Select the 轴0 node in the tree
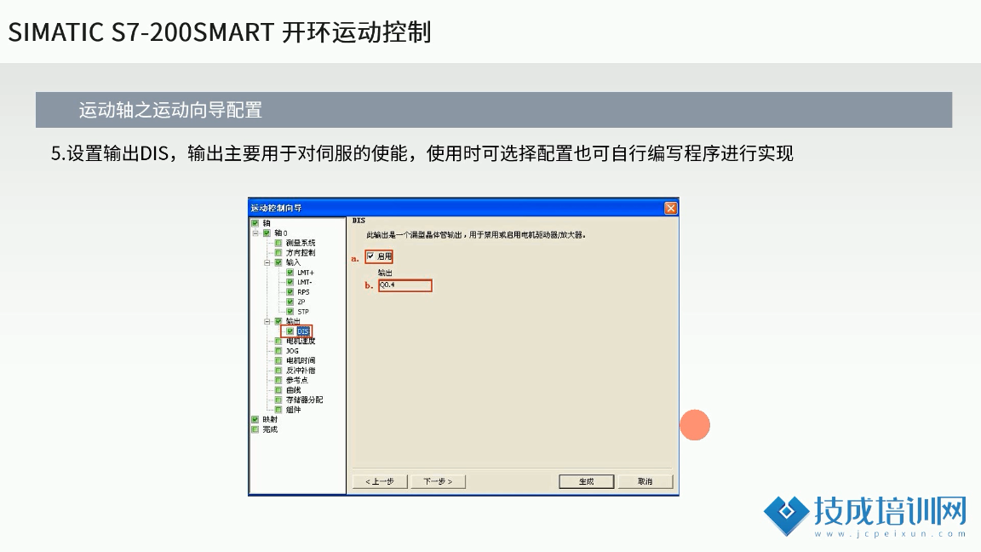Image resolution: width=981 pixels, height=552 pixels. pyautogui.click(x=280, y=233)
